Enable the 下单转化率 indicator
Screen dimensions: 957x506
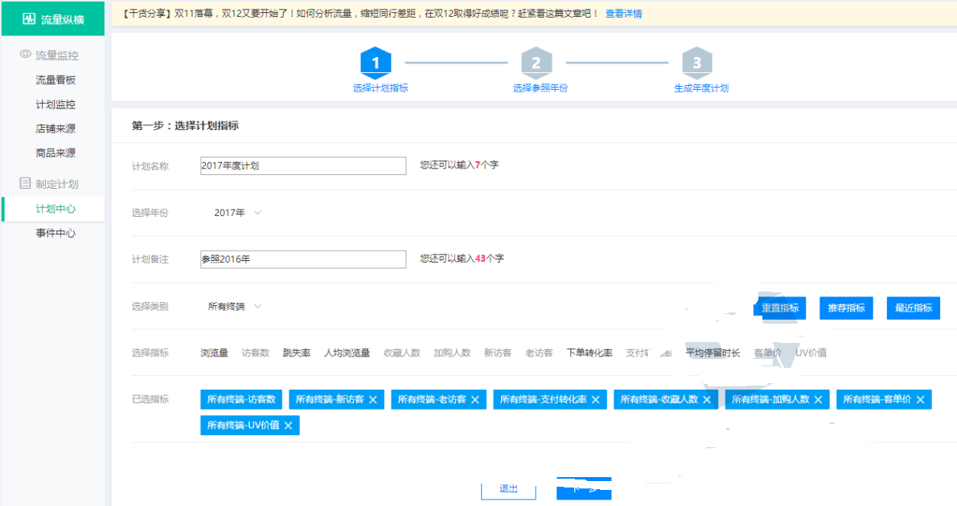pyautogui.click(x=589, y=353)
